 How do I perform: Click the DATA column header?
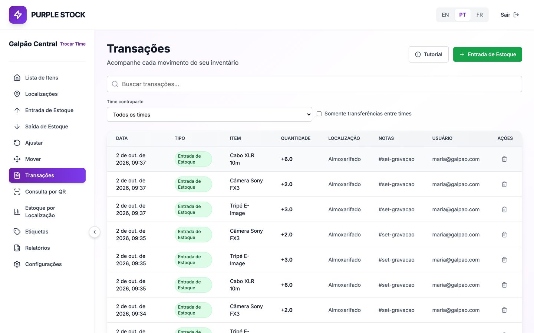[x=122, y=138]
